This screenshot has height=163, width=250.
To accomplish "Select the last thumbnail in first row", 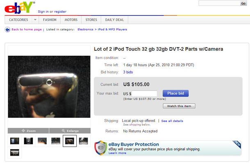I will 83,141.
